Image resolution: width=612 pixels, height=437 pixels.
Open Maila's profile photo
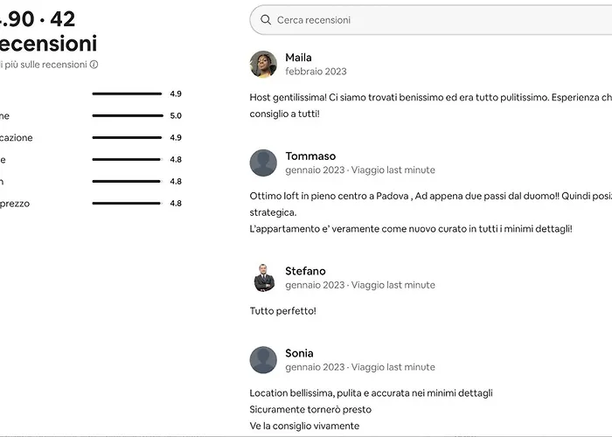coord(263,65)
